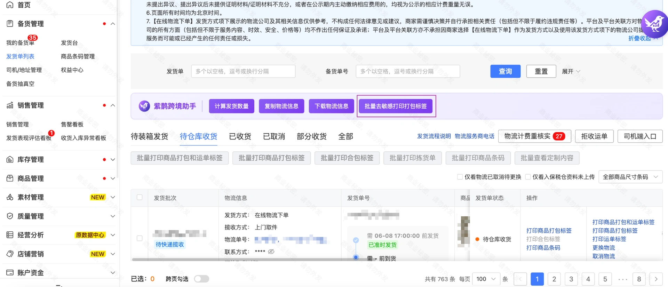668x287 pixels.
Task: Click the 拒收运单 button
Action: 594,136
